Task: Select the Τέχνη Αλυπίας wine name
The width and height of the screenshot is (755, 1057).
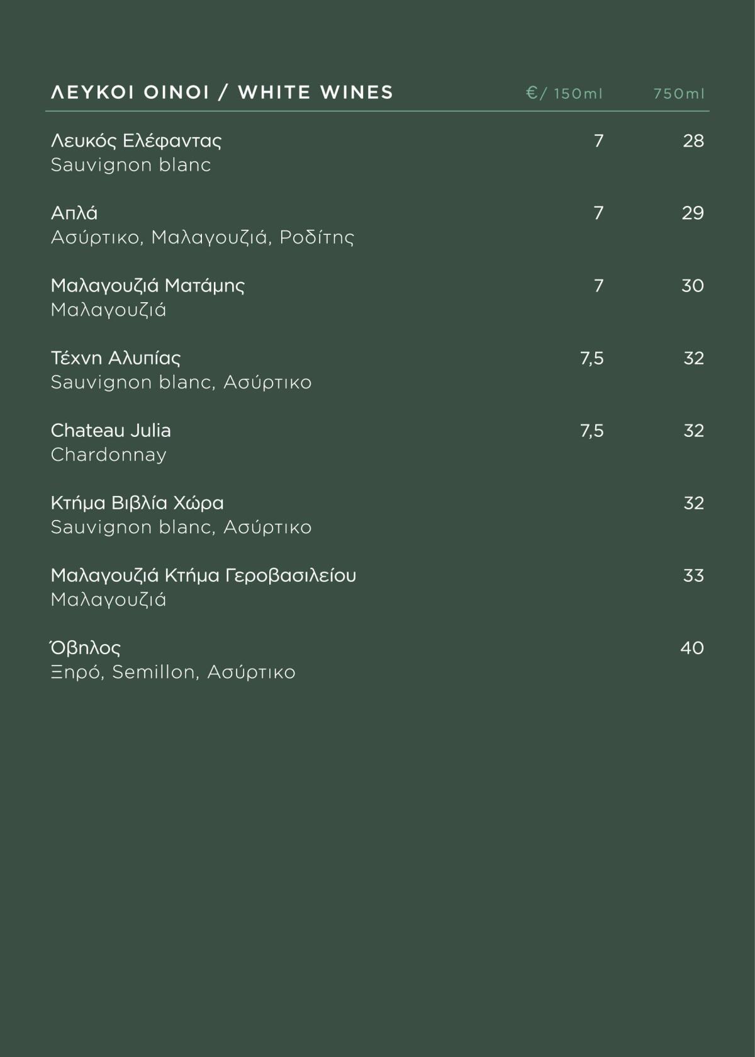Action: 116,358
